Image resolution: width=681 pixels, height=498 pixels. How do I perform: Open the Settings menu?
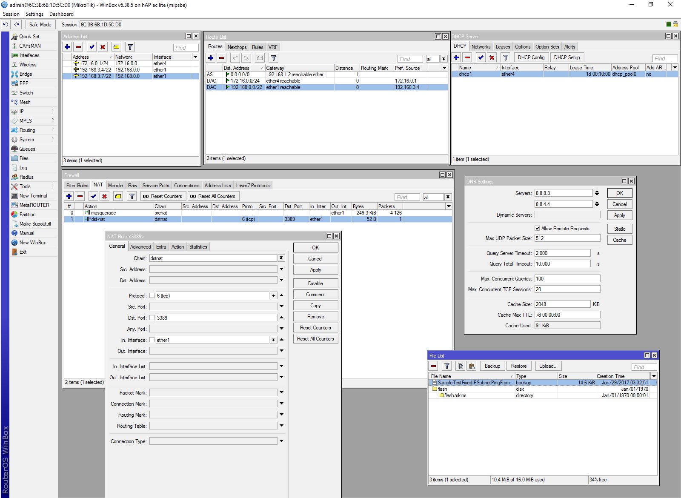click(34, 14)
